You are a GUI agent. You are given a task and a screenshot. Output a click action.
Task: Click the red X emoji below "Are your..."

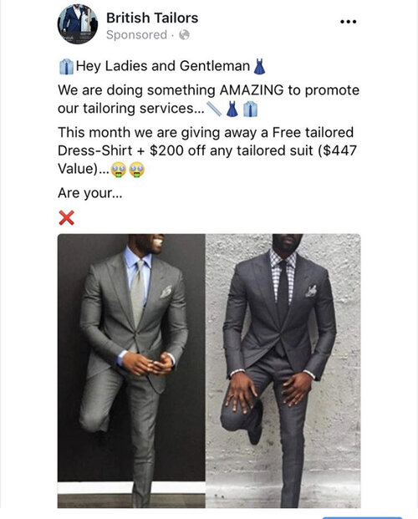(x=67, y=218)
